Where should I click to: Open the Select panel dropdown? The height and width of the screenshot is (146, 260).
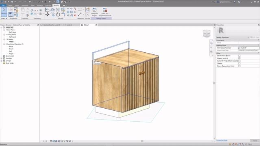(x=4, y=19)
